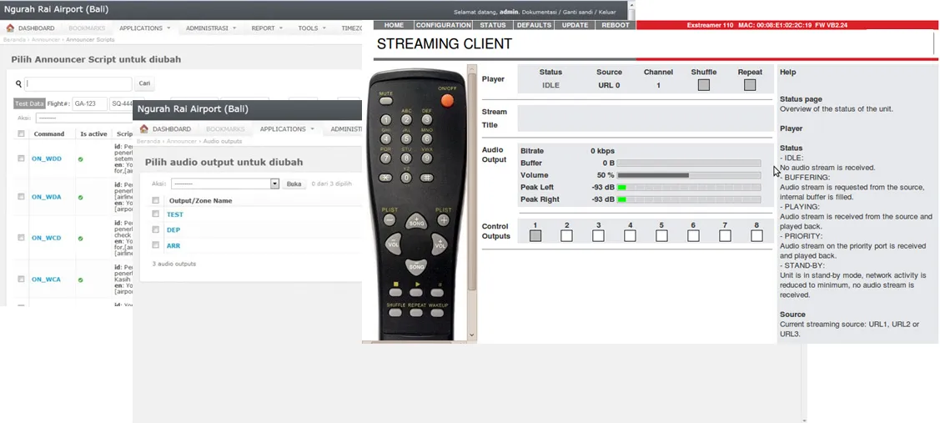Tick the checkbox for the ON_WDD script row
The width and height of the screenshot is (940, 423).
point(21,159)
